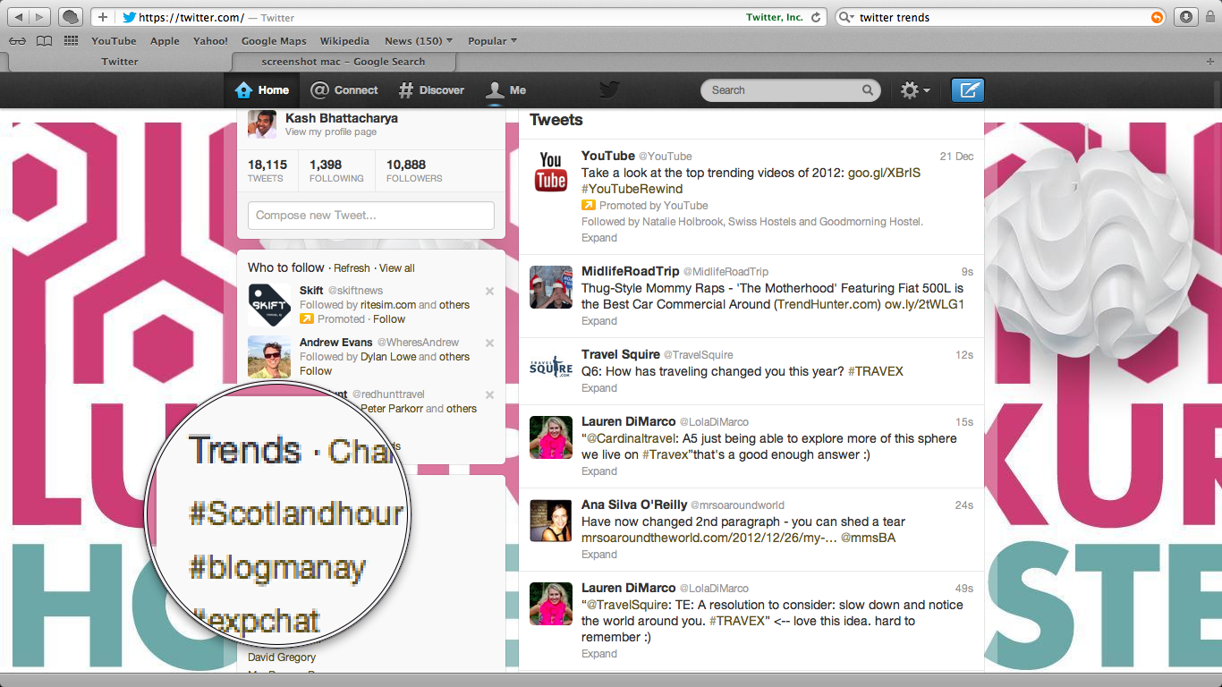Screen dimensions: 1222x687
Task: Click the Safari search field with twitter trends
Action: click(1002, 17)
